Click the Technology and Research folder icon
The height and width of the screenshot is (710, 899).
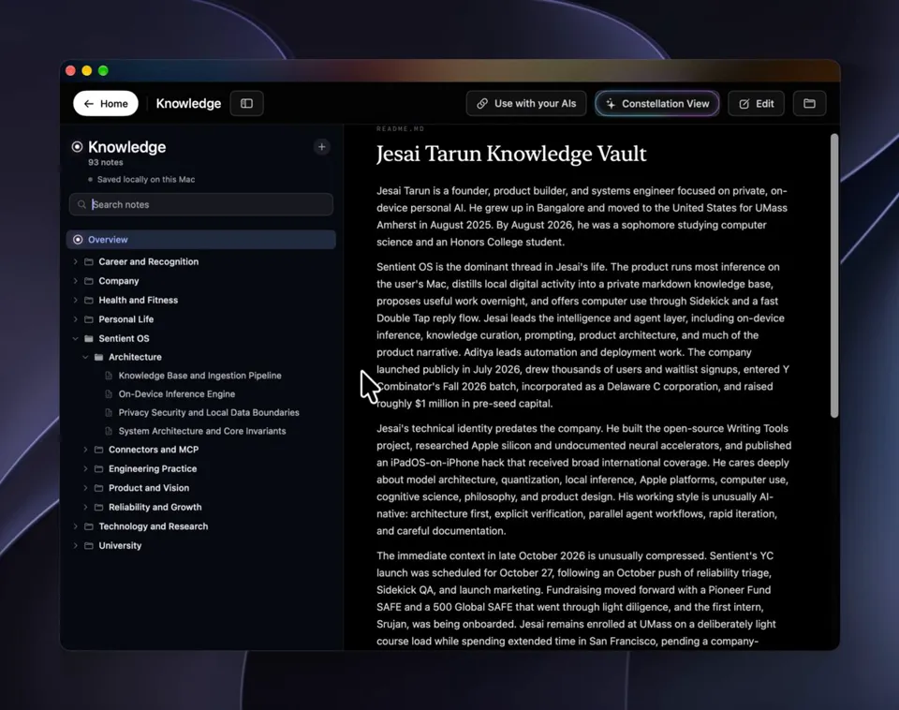click(x=89, y=526)
